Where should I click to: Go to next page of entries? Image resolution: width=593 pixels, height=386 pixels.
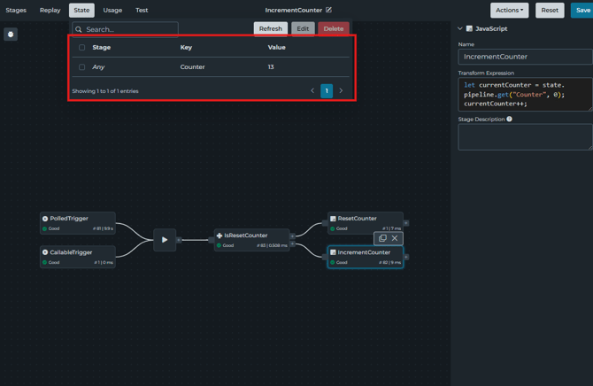point(341,90)
